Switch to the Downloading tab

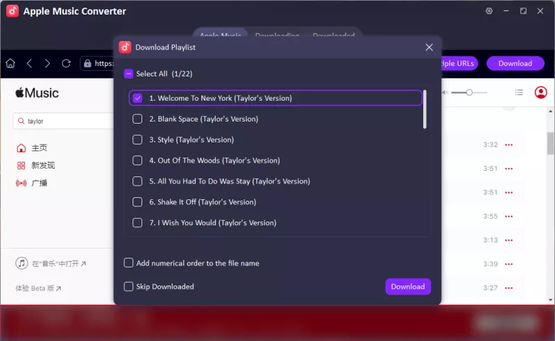(277, 35)
